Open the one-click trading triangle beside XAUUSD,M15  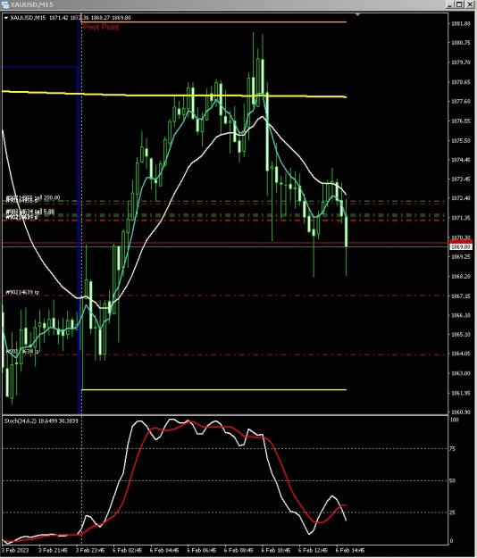pyautogui.click(x=6, y=18)
